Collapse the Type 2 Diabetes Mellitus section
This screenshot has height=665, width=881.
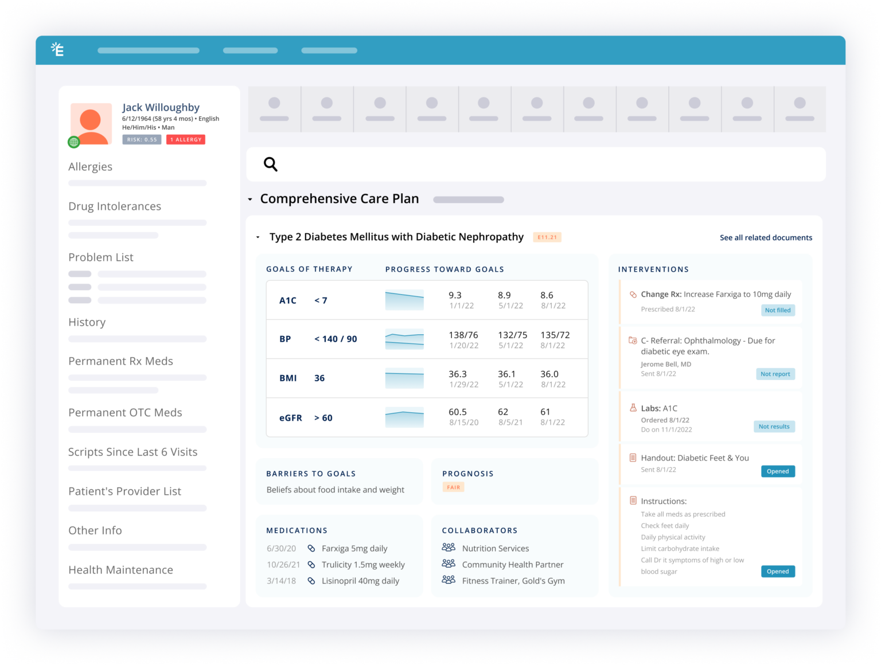coord(256,237)
